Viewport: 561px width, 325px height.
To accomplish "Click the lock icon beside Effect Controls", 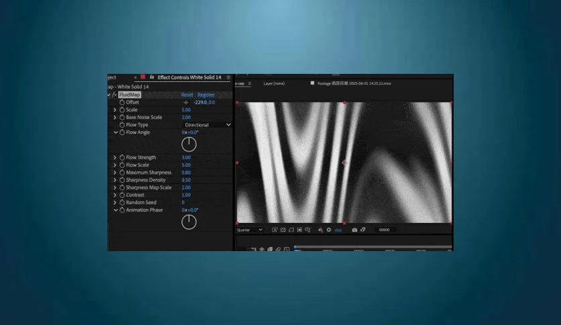I will click(152, 77).
